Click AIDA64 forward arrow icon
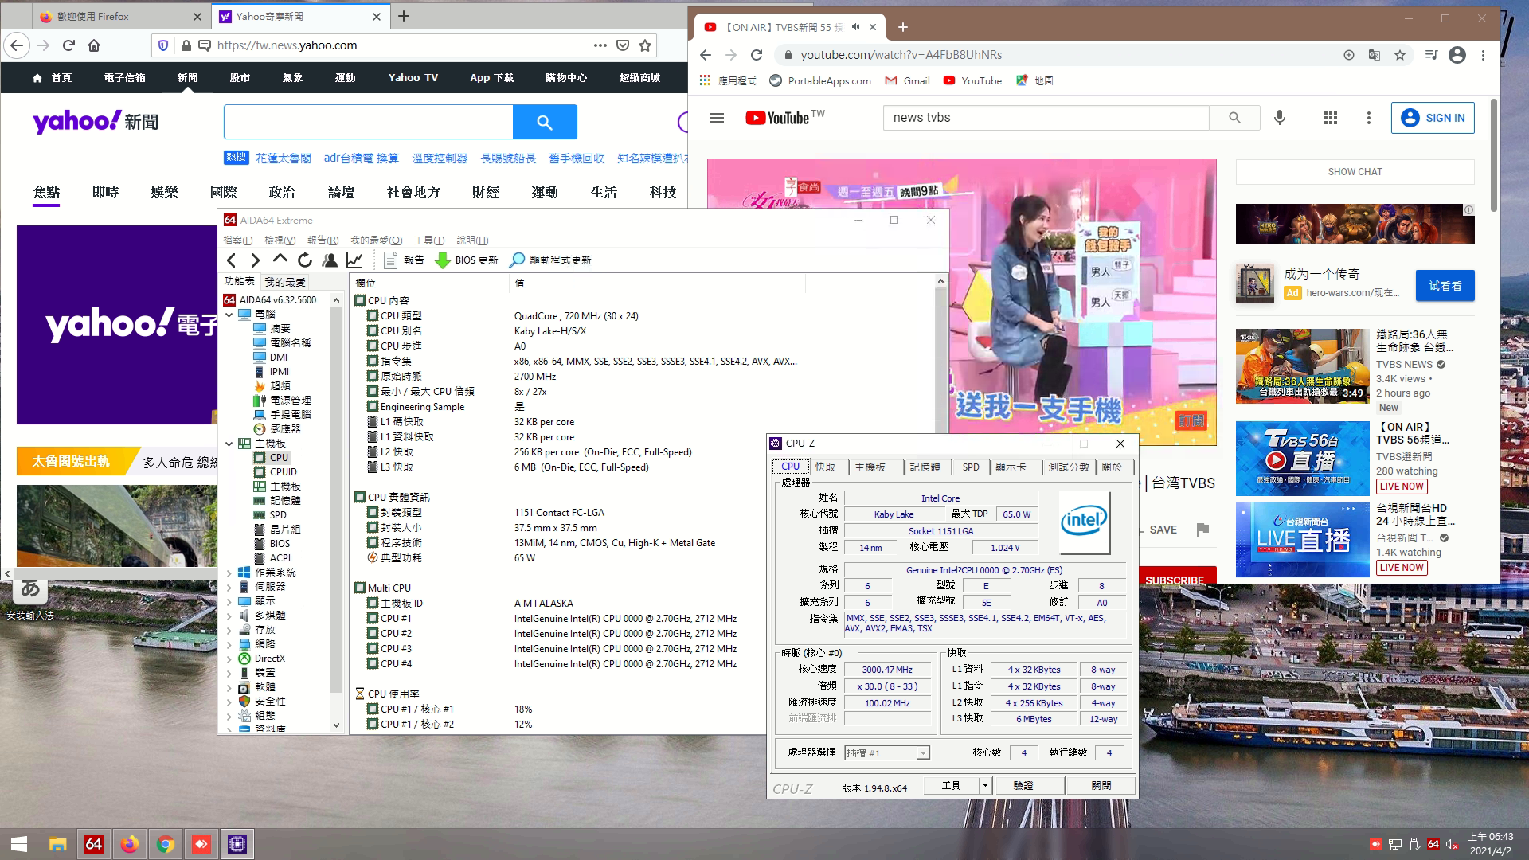The width and height of the screenshot is (1529, 860). tap(255, 260)
